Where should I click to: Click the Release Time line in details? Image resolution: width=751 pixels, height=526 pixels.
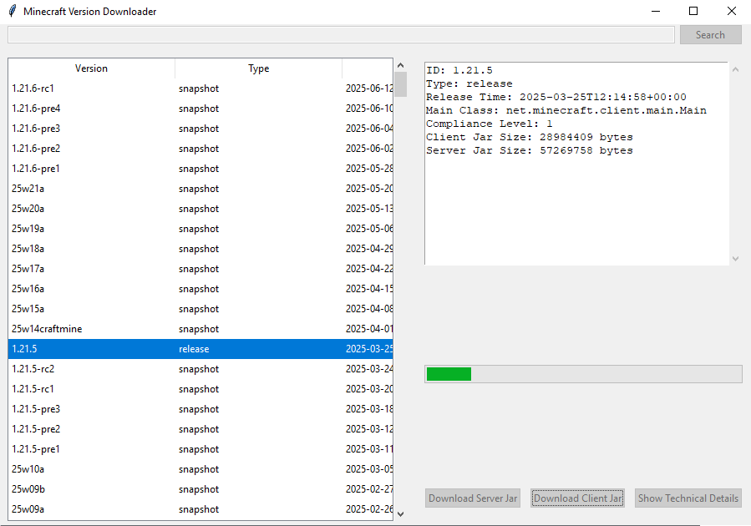556,97
